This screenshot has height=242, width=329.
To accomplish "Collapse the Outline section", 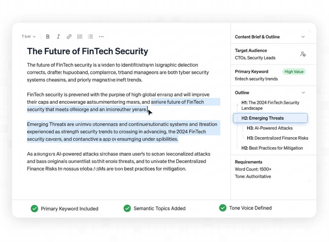I will 303,93.
